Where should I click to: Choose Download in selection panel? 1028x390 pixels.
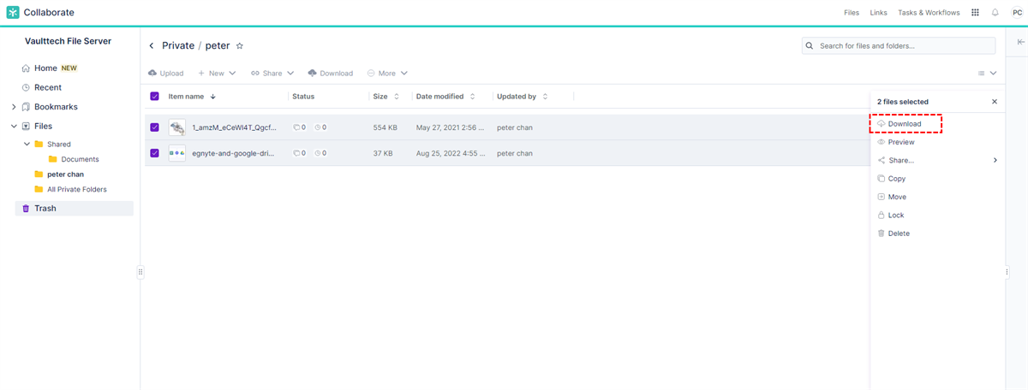pyautogui.click(x=906, y=124)
